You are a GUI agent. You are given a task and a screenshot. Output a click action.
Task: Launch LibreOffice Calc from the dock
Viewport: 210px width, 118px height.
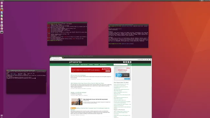point(2,16)
